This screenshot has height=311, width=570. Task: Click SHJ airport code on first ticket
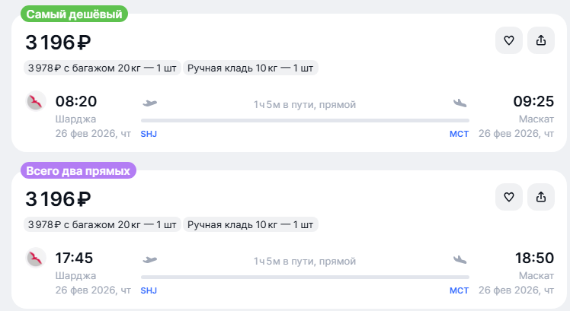[x=149, y=134]
